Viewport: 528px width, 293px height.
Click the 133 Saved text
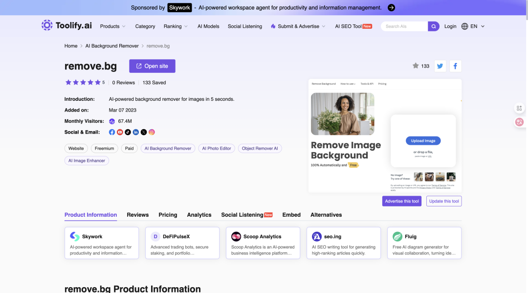pyautogui.click(x=154, y=83)
